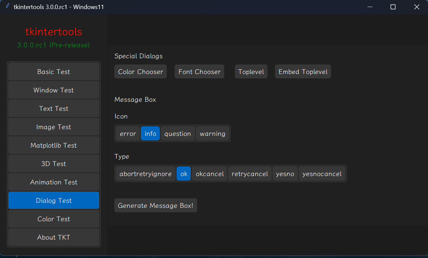428x258 pixels.
Task: Open the Animation Test page
Action: 53,182
